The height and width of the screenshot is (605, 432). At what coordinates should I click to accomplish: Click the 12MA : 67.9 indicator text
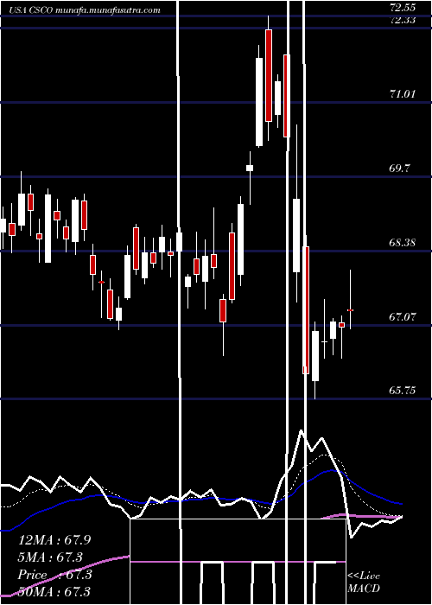coord(54,540)
